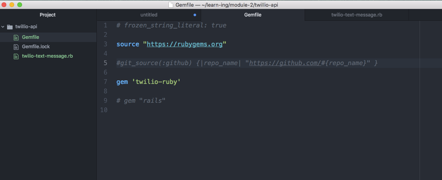This screenshot has height=180, width=442.
Task: Follow the https://rubygems.org link
Action: pyautogui.click(x=185, y=44)
